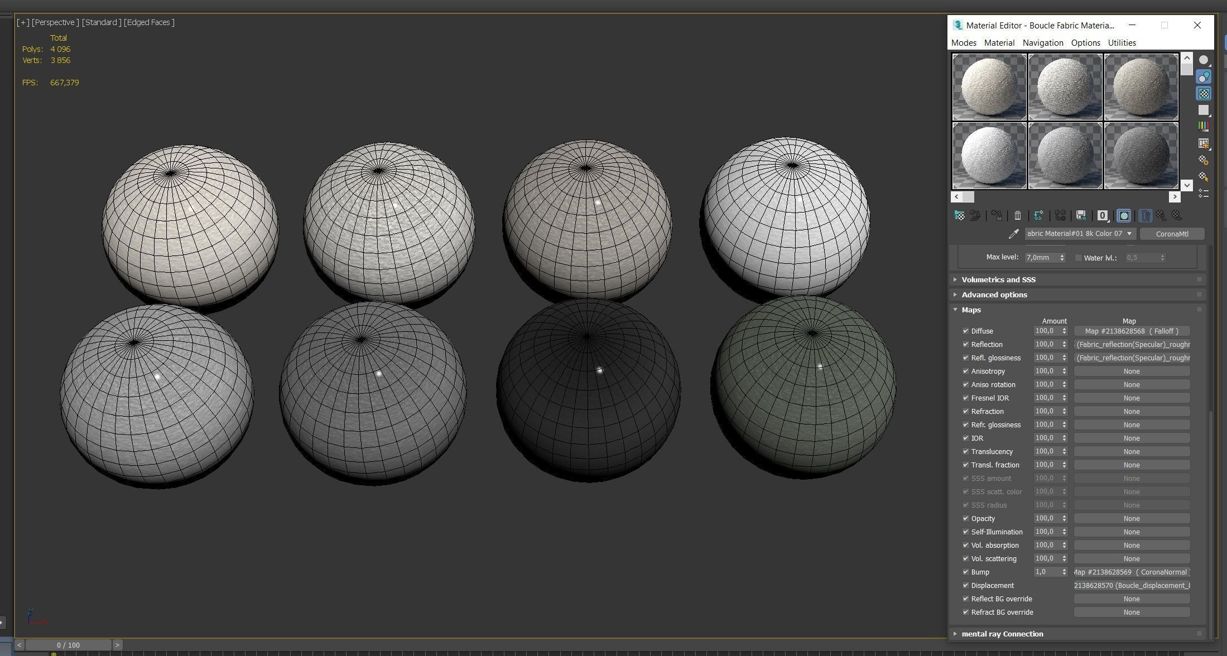Click the Get Material icon
The image size is (1227, 656).
click(959, 216)
